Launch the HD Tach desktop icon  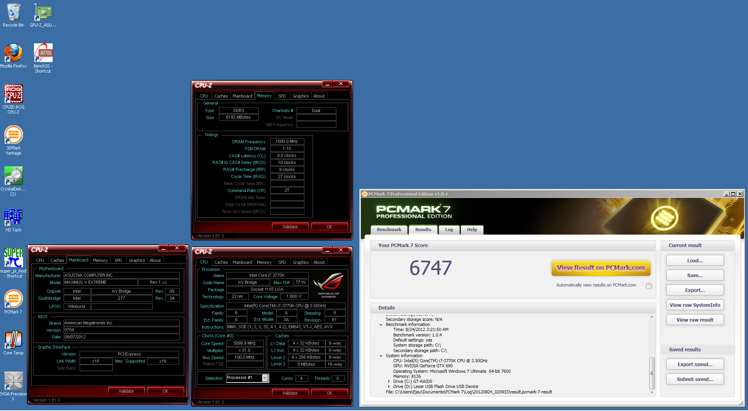tap(13, 220)
